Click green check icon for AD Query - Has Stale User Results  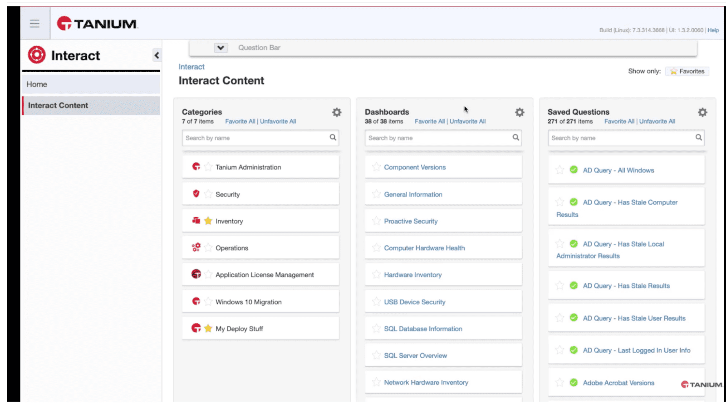(574, 317)
